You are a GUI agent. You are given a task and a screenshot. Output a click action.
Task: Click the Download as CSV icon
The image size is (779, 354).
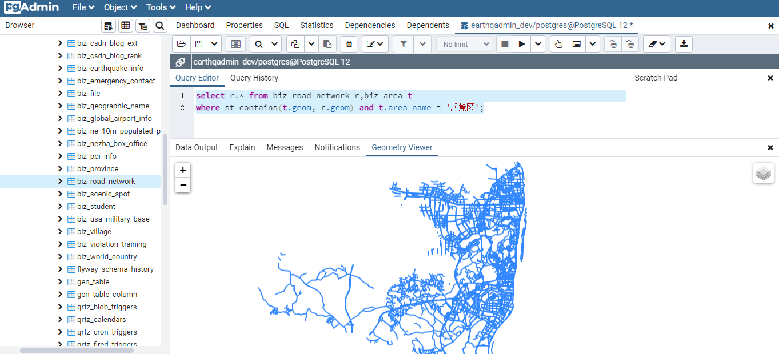click(684, 44)
